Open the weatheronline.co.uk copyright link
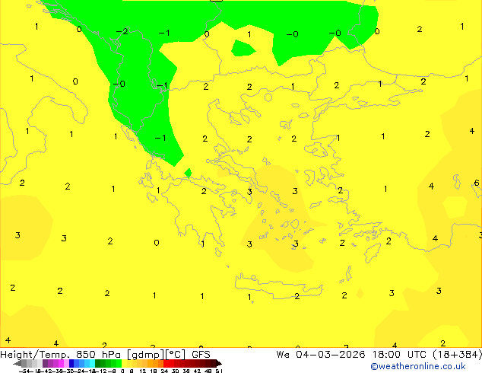482x373 pixels. (x=418, y=366)
